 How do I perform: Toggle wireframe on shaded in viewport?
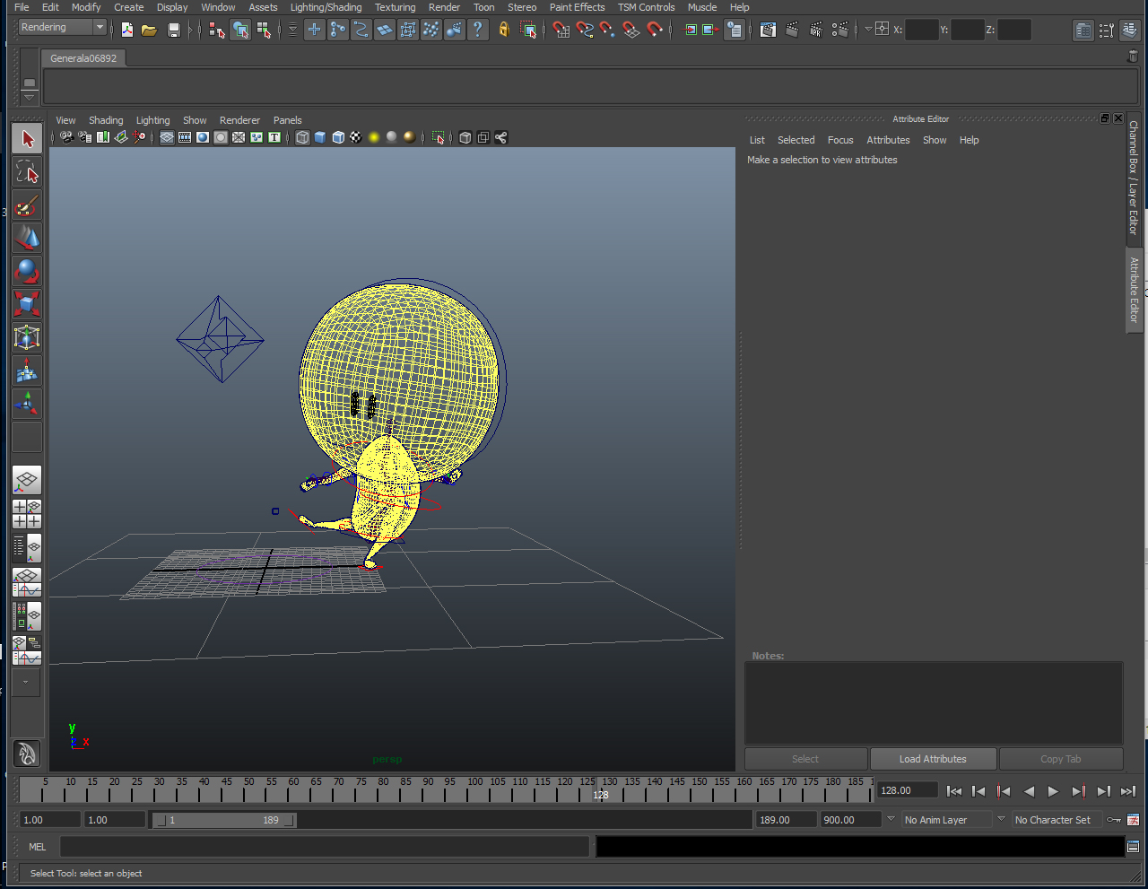pos(338,137)
